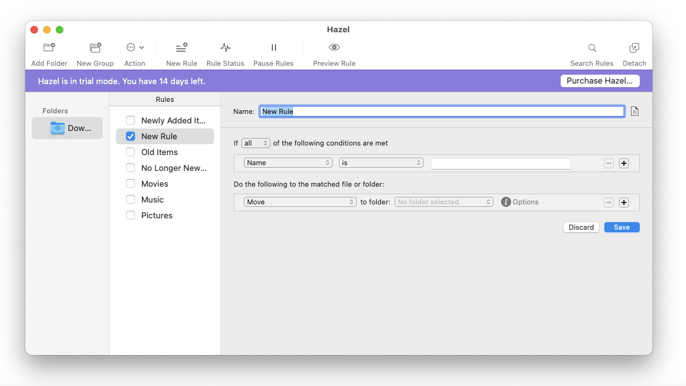Add a condition with the plus button
The width and height of the screenshot is (686, 386).
click(x=624, y=163)
